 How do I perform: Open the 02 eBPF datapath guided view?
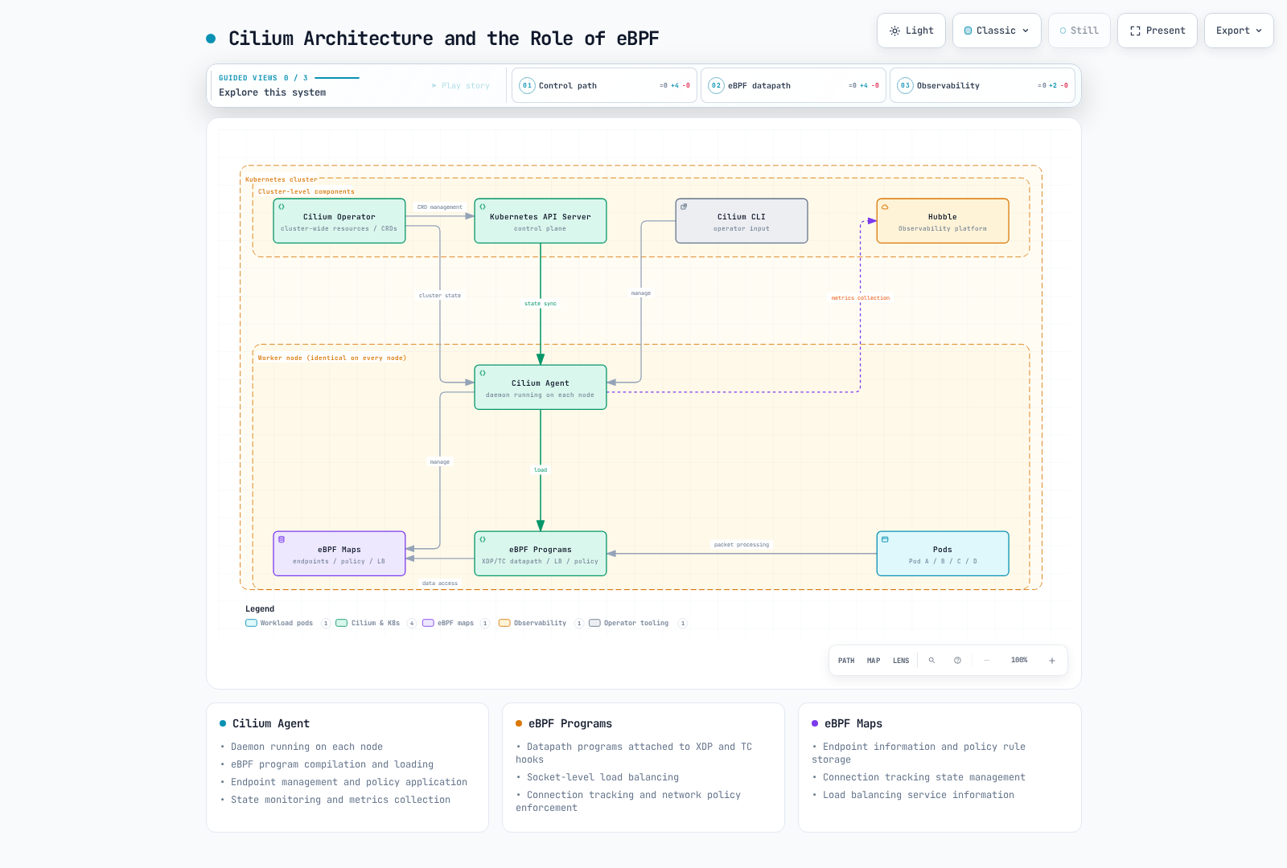pos(793,85)
